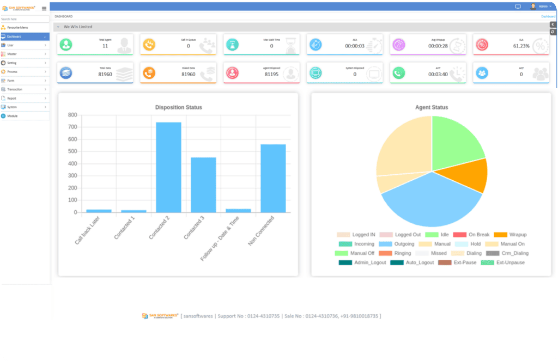Click the Non Connected bar

[274, 178]
